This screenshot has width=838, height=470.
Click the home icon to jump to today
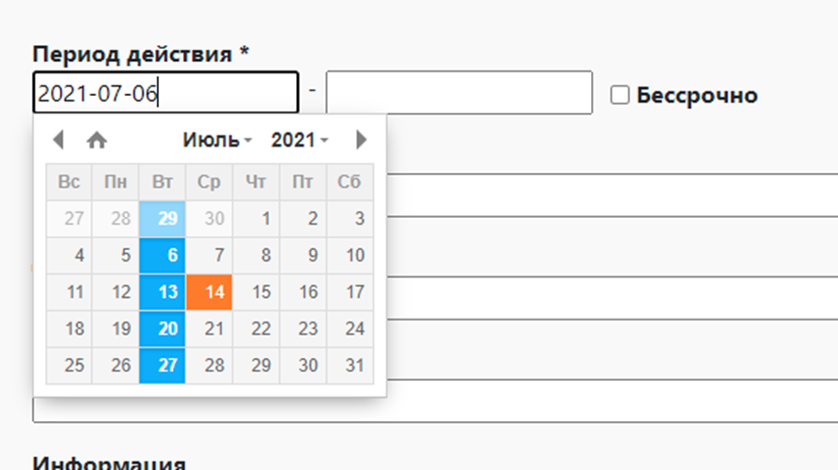point(97,140)
